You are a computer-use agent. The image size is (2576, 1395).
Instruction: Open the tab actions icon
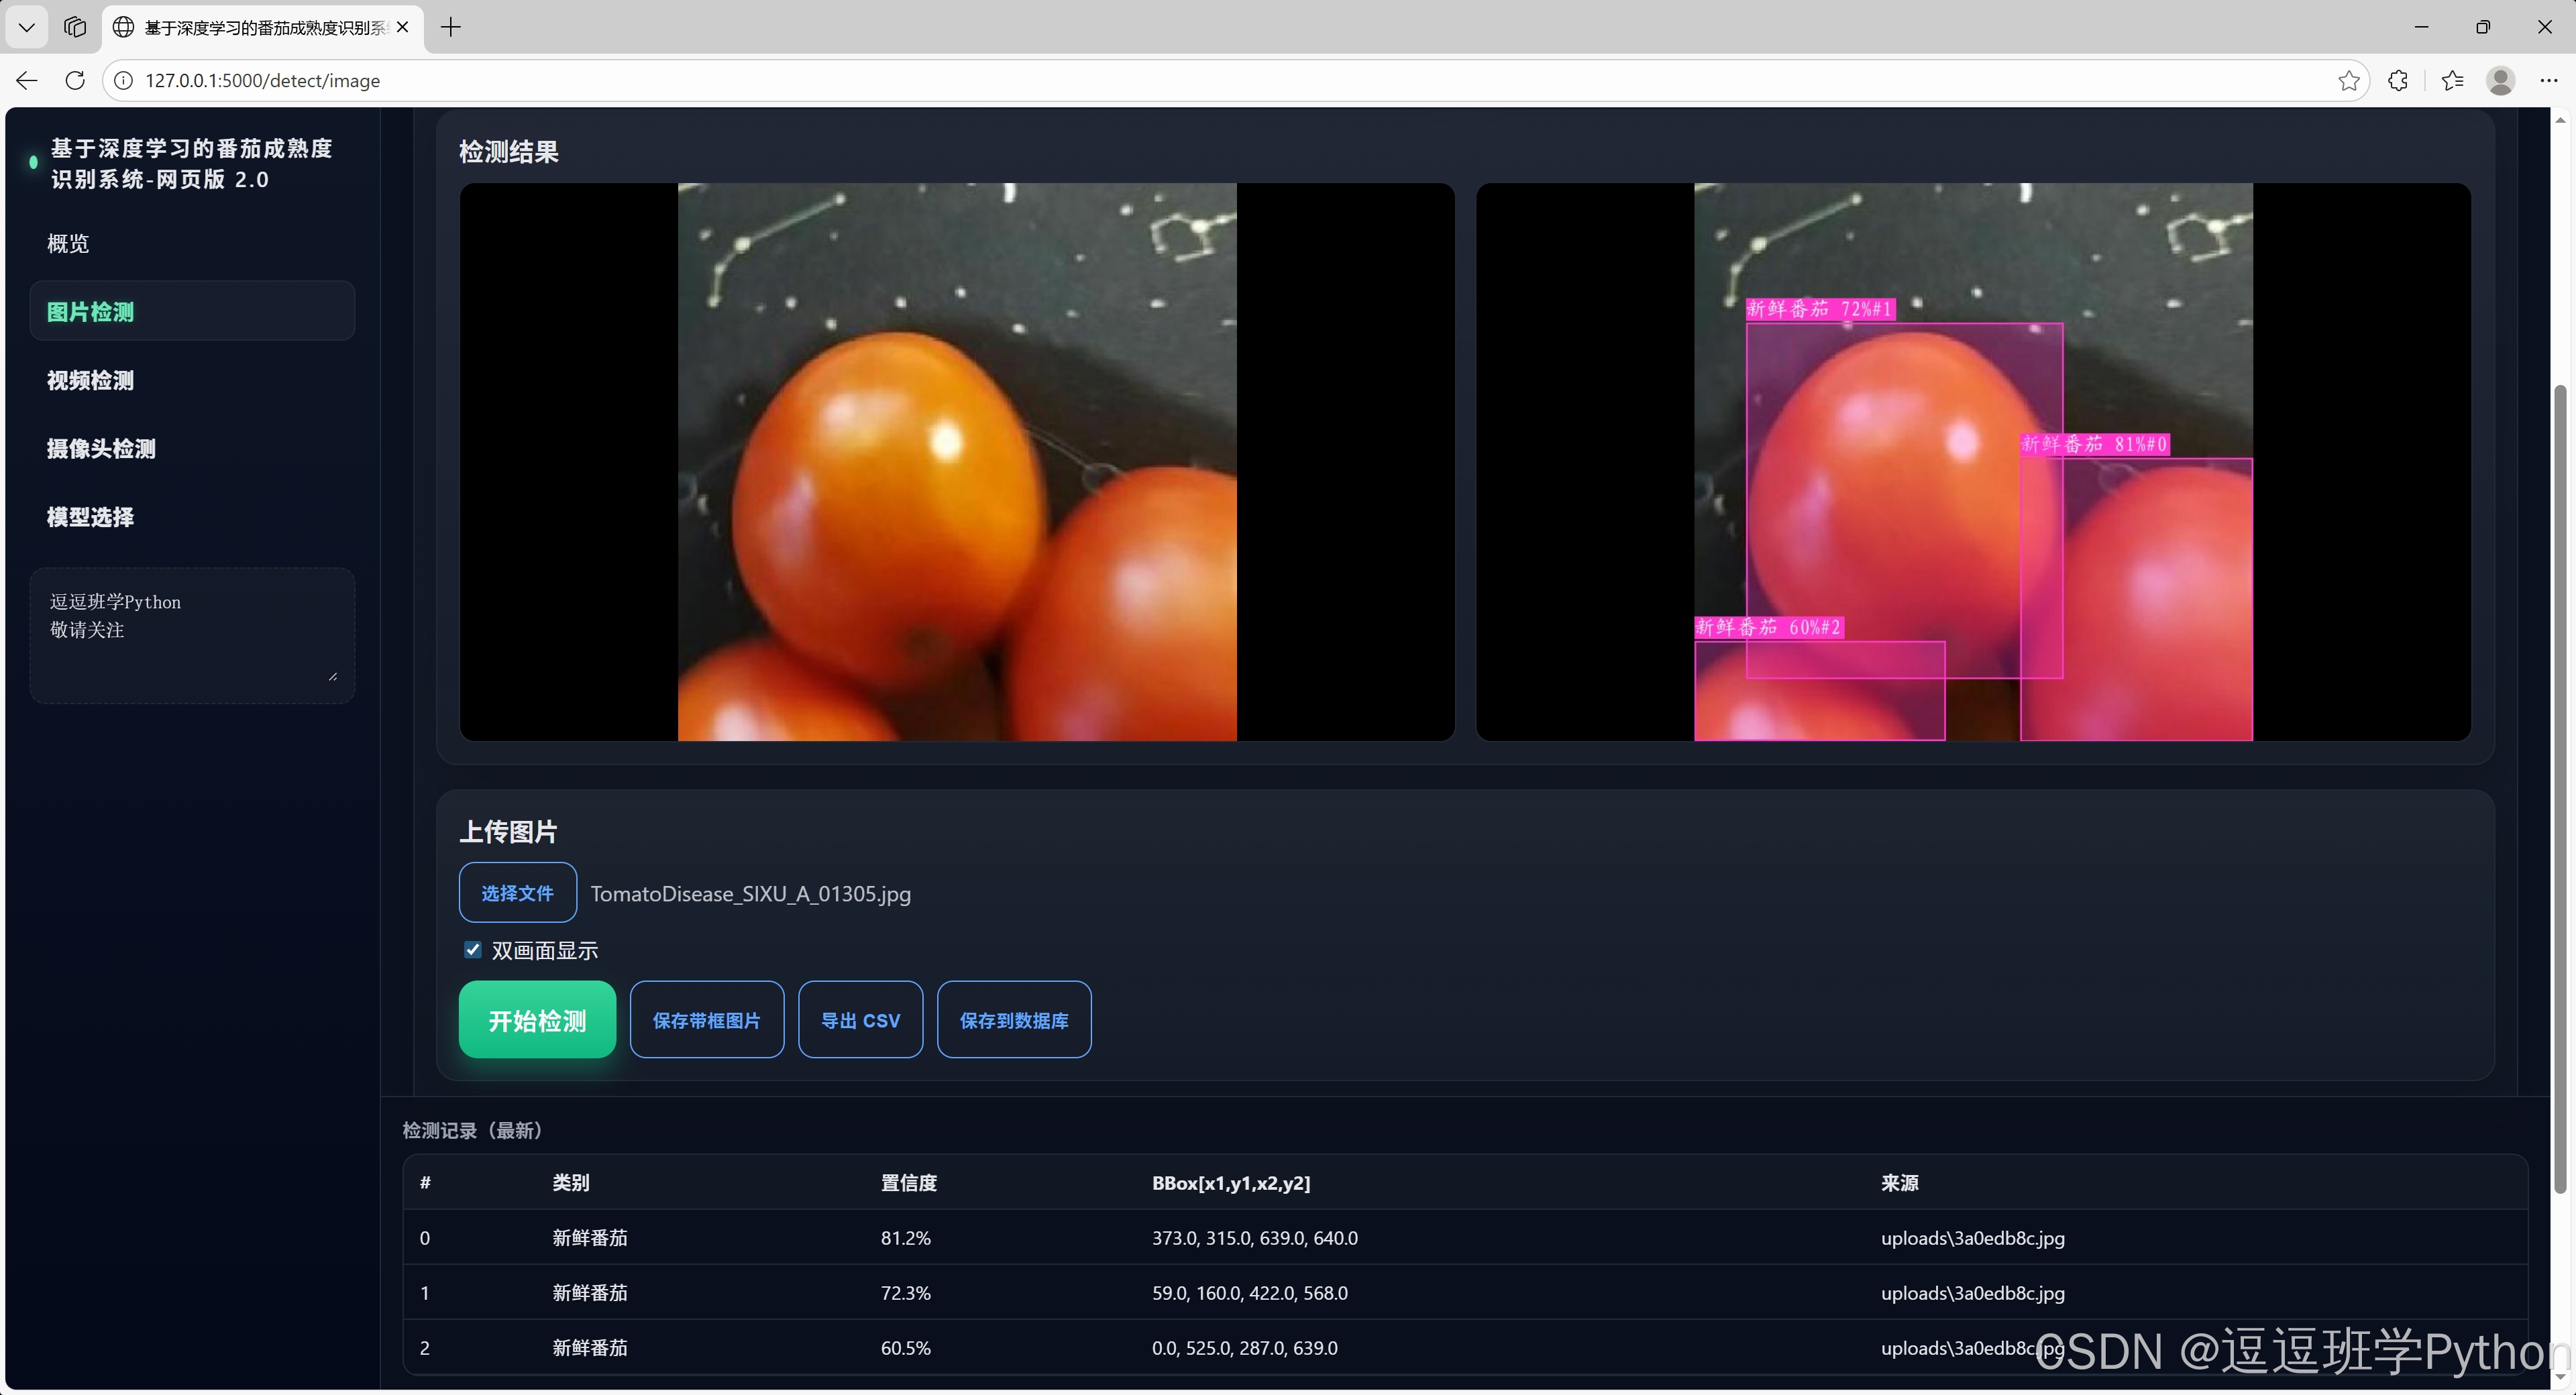coord(75,27)
